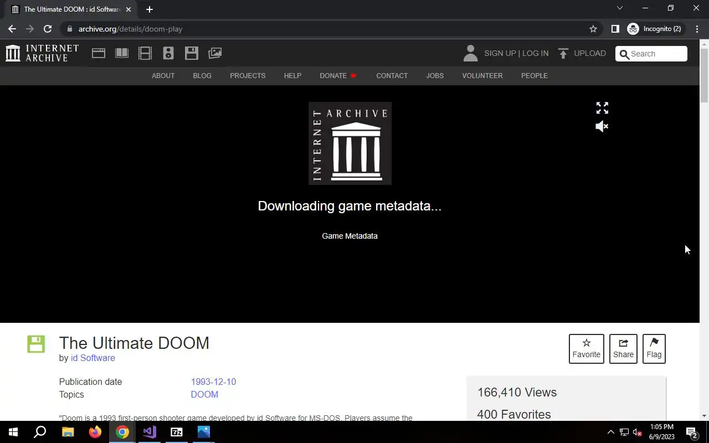Go back to previous page
The height and width of the screenshot is (443, 709).
(12, 29)
